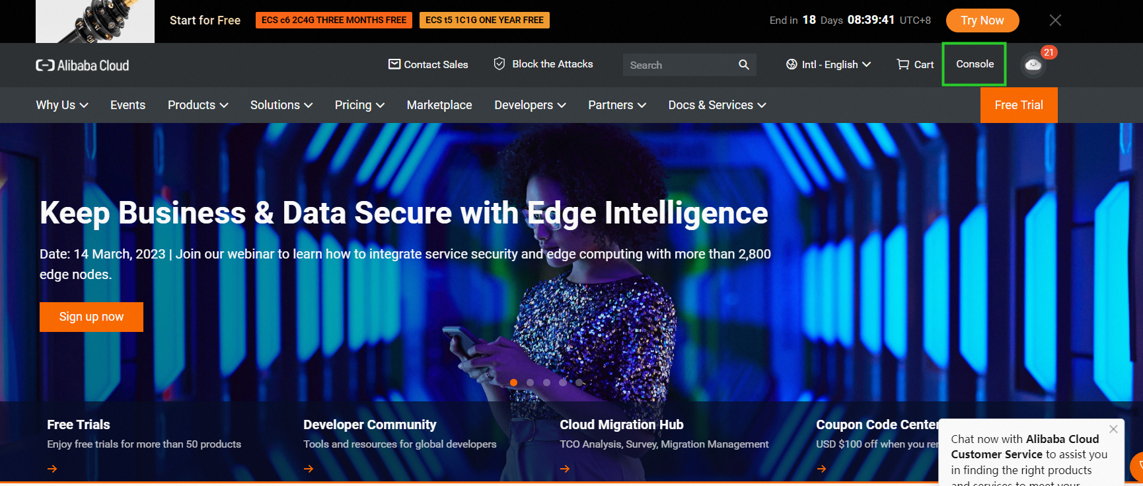Click the Coupon Code Center arrow icon
This screenshot has height=486, width=1143.
[x=821, y=469]
